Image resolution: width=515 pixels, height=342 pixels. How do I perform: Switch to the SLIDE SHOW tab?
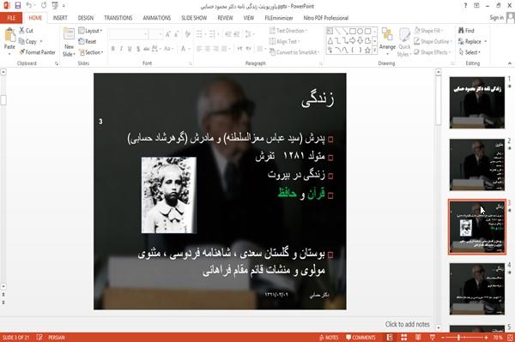point(194,18)
